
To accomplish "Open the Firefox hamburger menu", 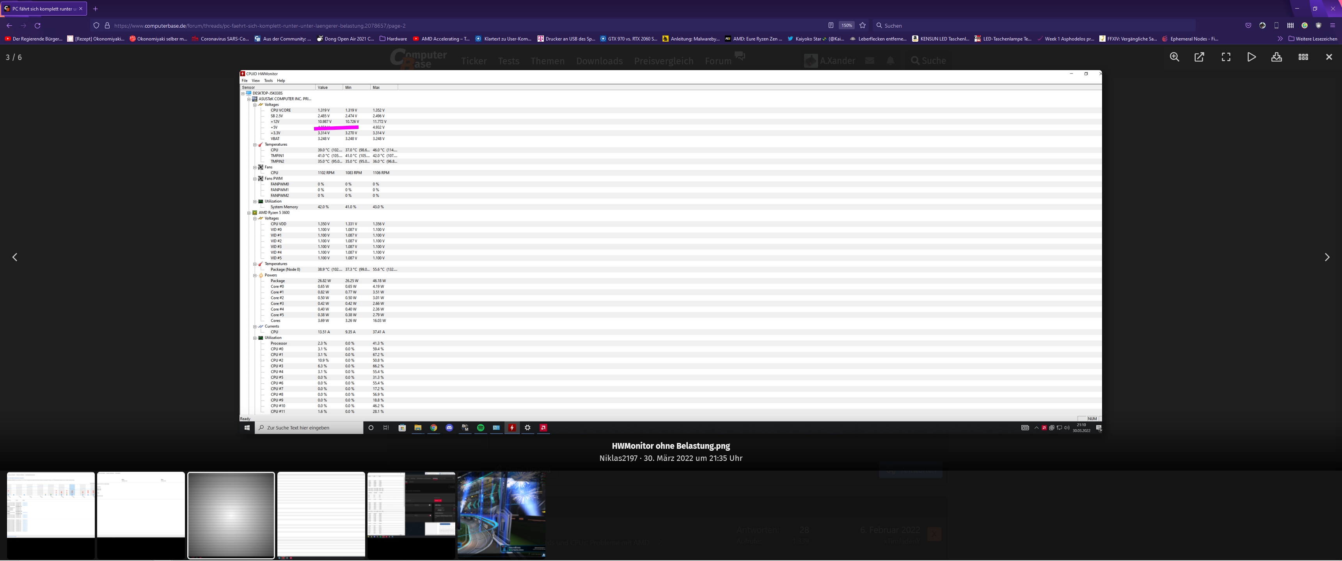I will coord(1333,25).
